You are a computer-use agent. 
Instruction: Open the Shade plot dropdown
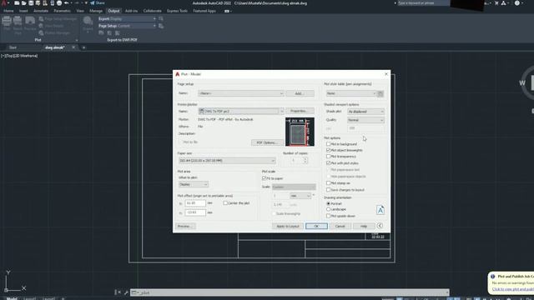pos(365,112)
